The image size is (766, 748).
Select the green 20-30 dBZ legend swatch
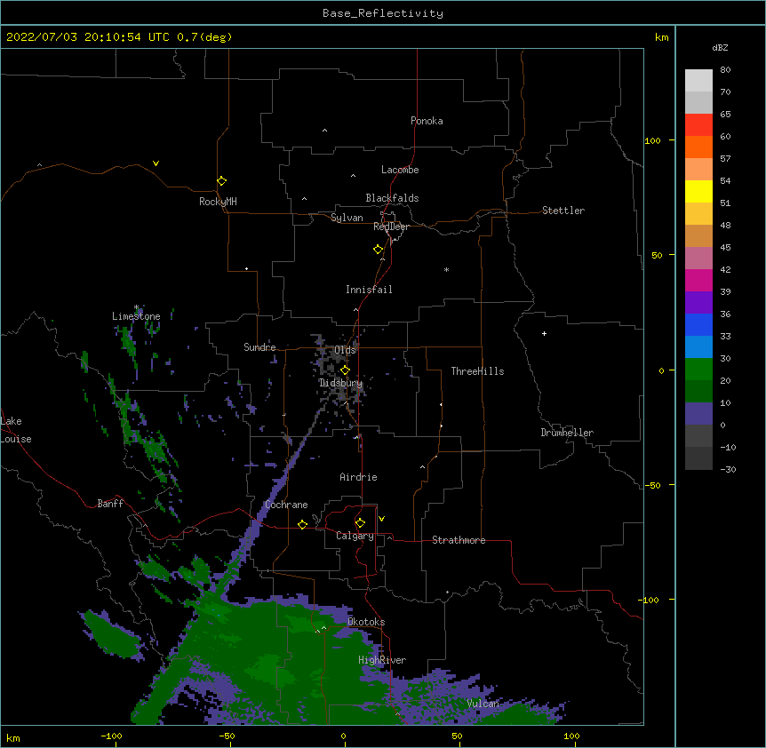698,370
